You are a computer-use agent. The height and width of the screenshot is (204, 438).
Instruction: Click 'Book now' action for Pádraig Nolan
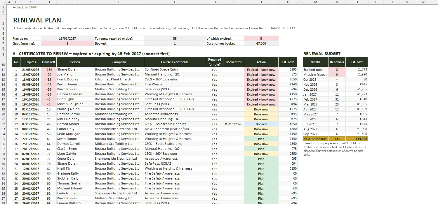(x=261, y=109)
